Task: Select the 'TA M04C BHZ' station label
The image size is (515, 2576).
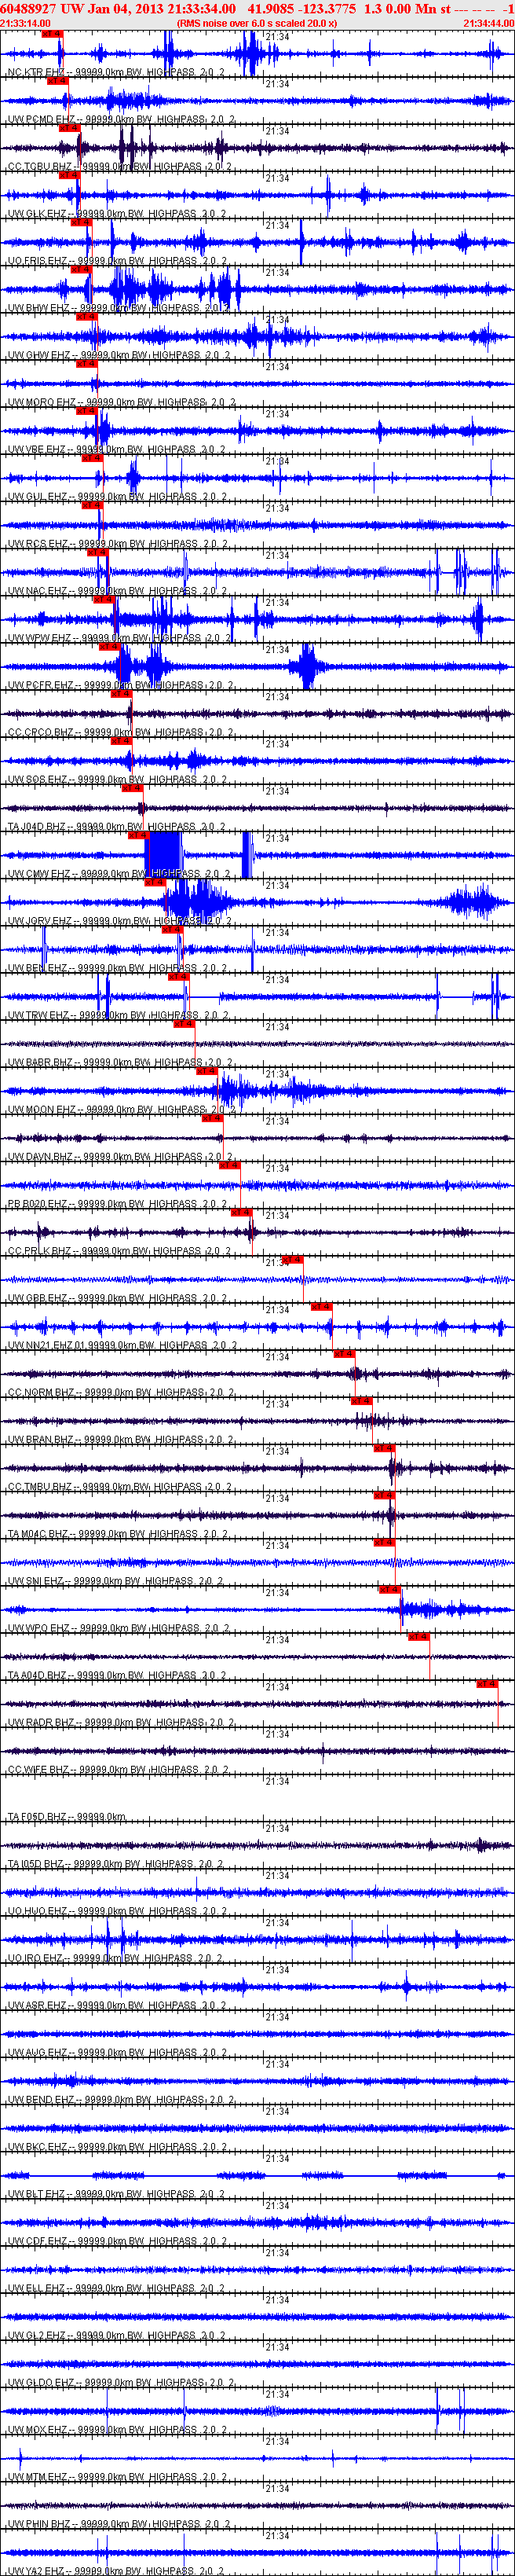Action: click(x=39, y=1533)
